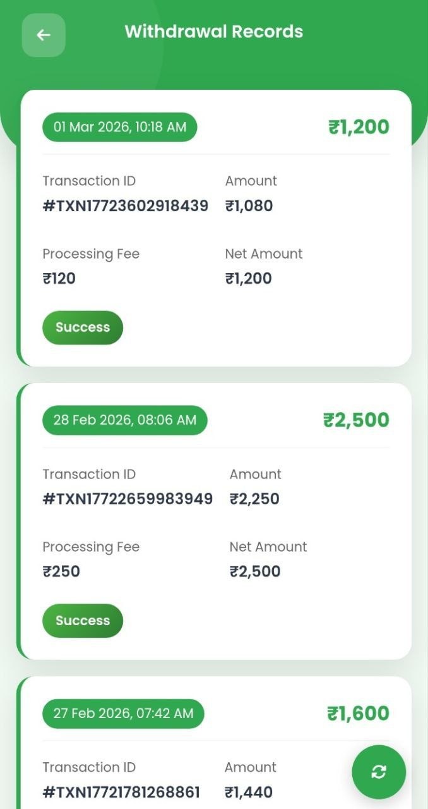Tap the ₹250 processing fee value

[61, 571]
